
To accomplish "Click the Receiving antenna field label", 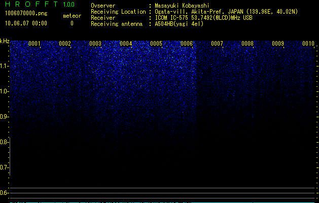I will (x=117, y=24).
